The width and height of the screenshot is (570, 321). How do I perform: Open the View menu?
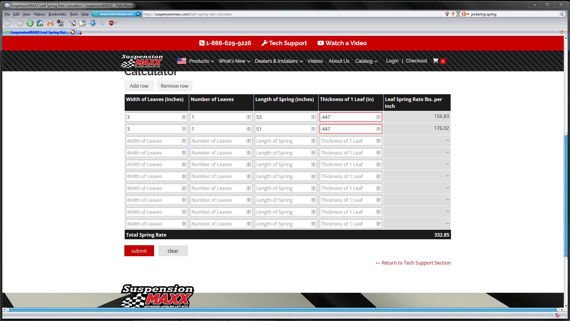tap(26, 14)
